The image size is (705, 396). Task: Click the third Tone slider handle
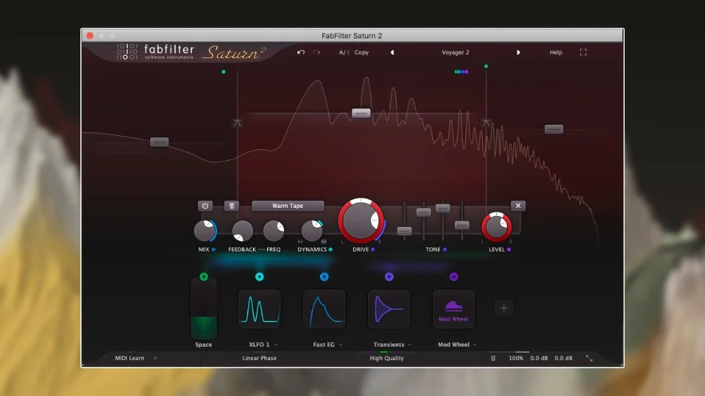pos(443,208)
